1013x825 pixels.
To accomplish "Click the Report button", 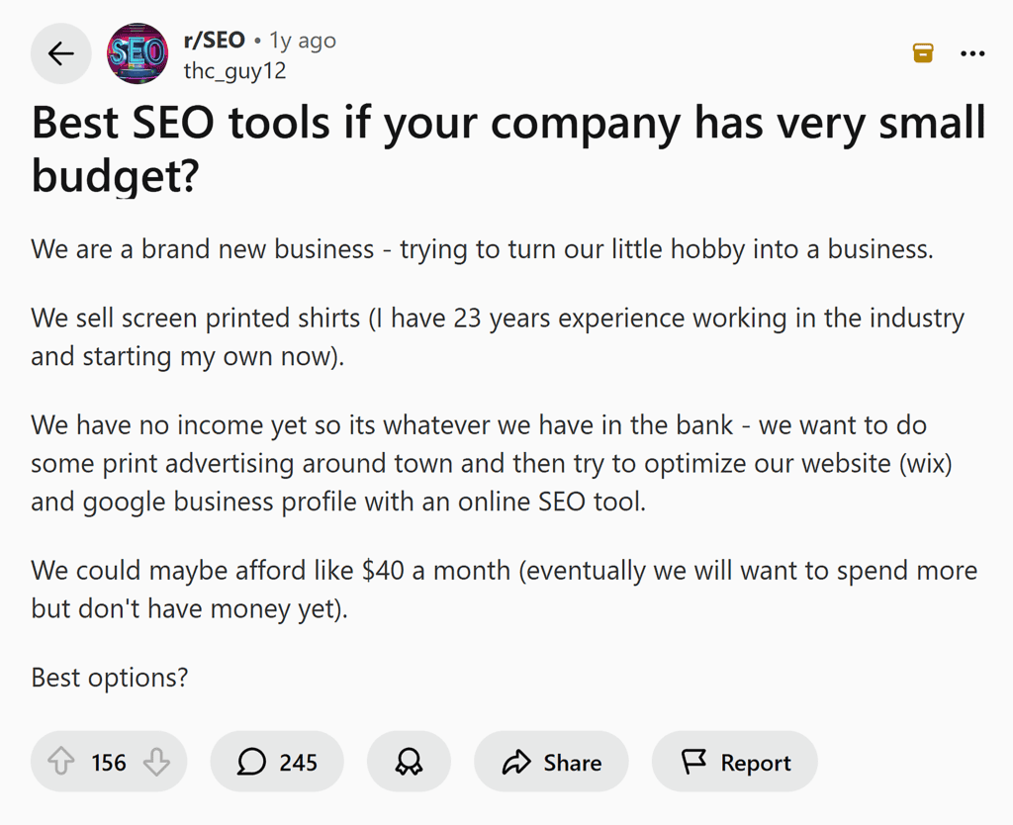I will coord(735,762).
